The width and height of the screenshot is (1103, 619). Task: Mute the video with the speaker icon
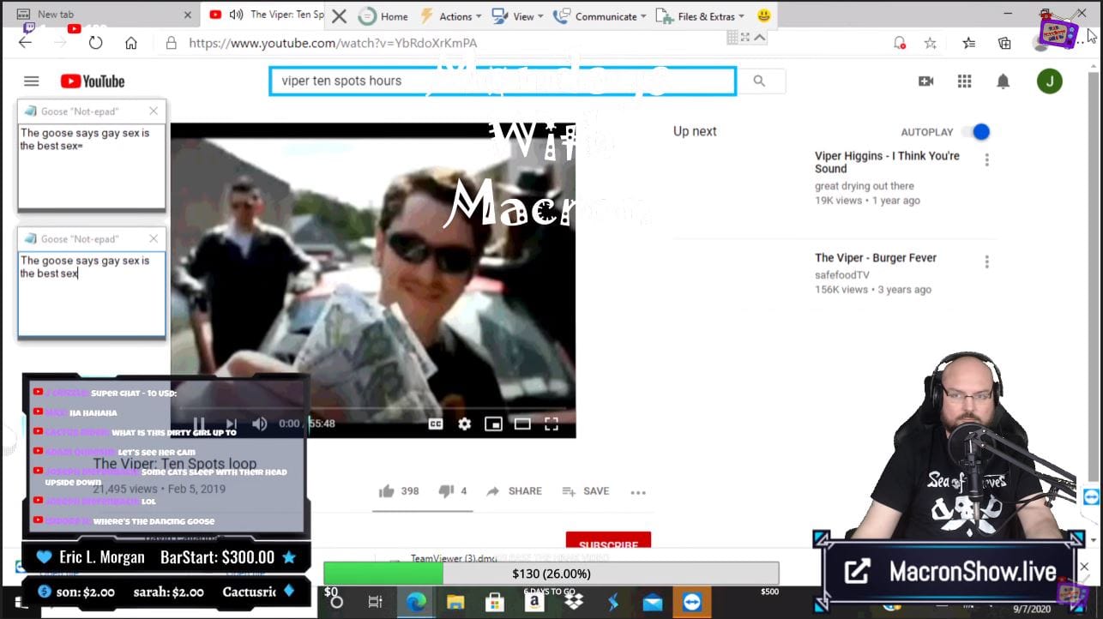pyautogui.click(x=260, y=424)
